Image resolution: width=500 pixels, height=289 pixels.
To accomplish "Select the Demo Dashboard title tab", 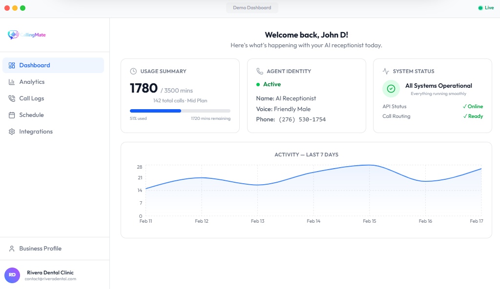I will [252, 8].
